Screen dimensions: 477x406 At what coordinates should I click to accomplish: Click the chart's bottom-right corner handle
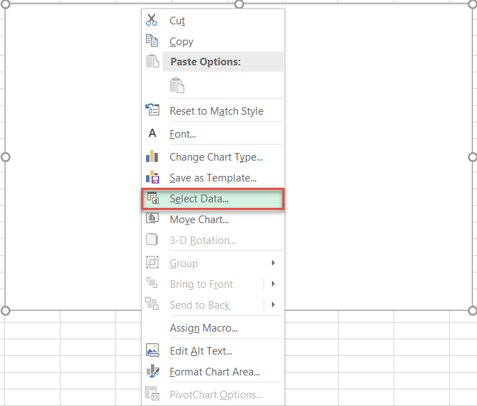[x=472, y=311]
